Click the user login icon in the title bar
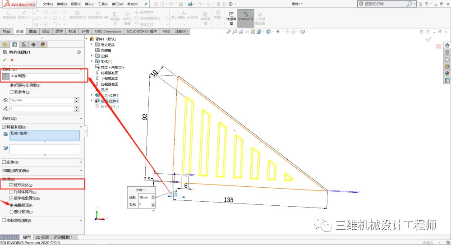451x245 pixels. pos(420,4)
